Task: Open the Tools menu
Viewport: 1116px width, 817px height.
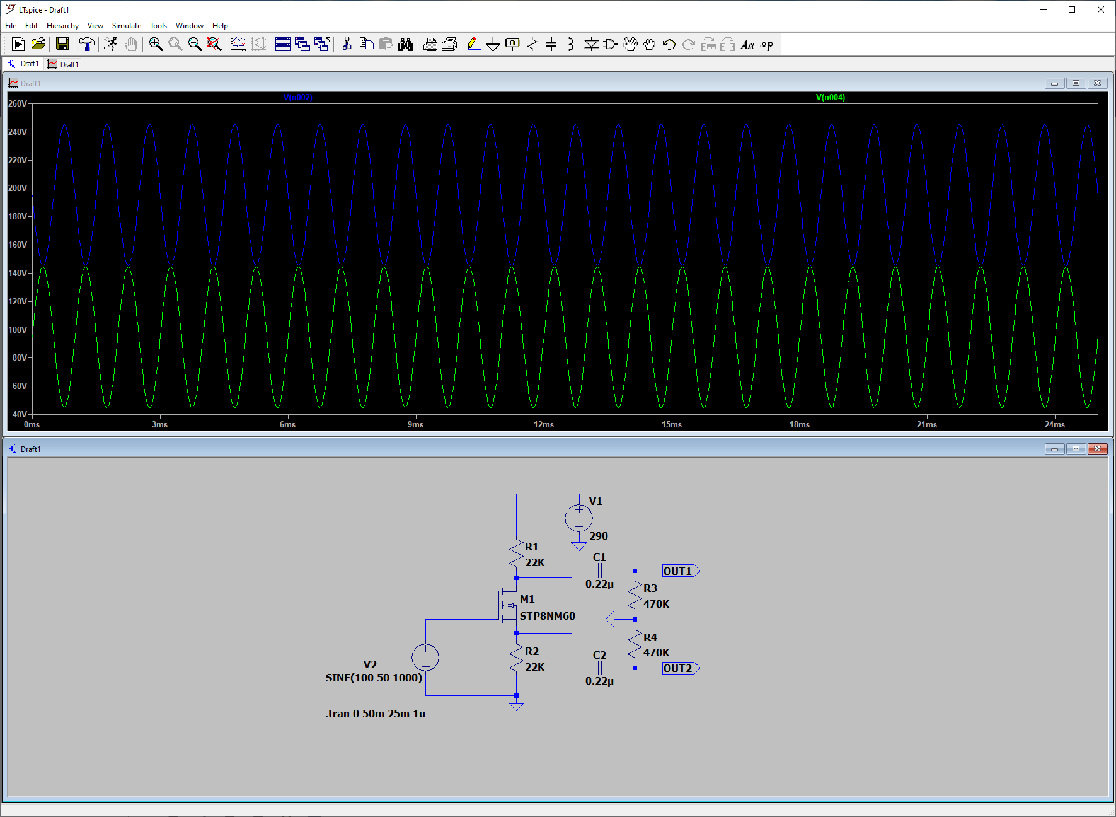Action: 158,26
